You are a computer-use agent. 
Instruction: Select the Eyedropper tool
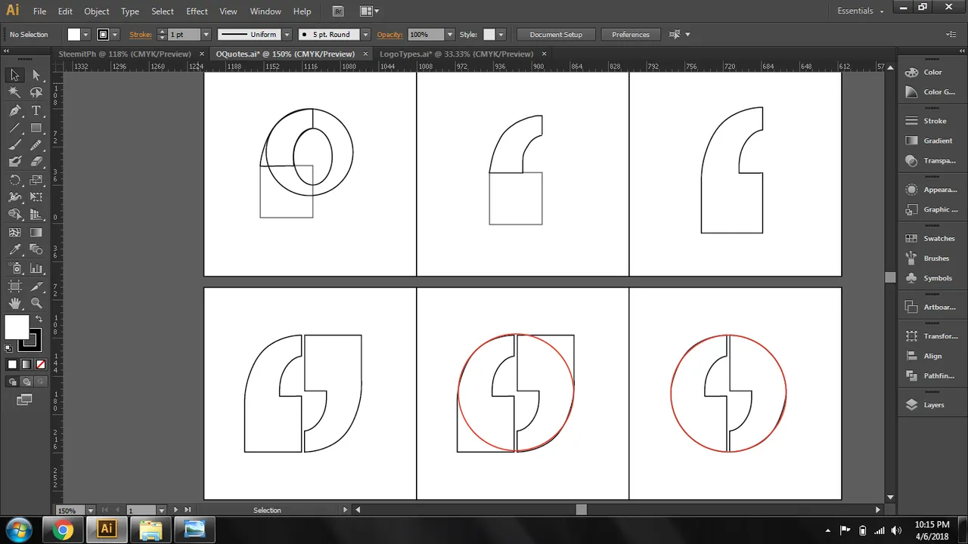(14, 249)
